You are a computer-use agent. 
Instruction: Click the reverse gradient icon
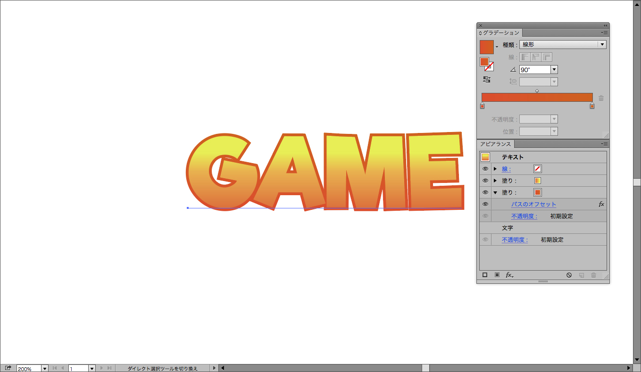click(x=487, y=80)
